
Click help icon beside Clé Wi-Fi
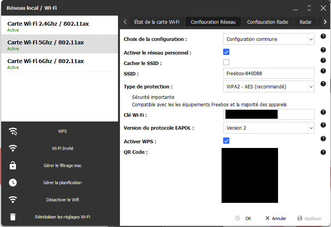pos(323,112)
